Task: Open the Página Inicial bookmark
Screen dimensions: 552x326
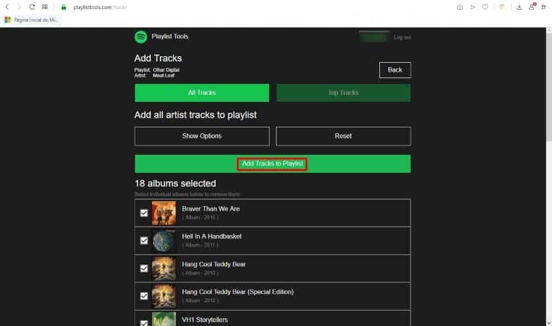Action: (x=31, y=20)
